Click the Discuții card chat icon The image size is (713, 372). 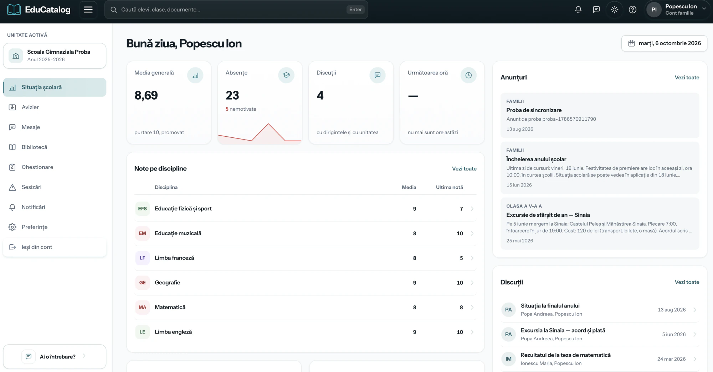(x=378, y=75)
